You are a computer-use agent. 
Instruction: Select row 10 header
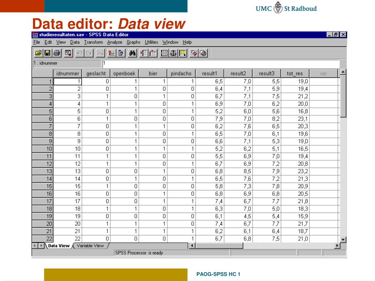coord(43,149)
